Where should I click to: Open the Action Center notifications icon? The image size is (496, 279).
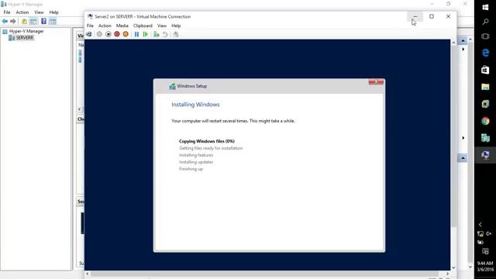(485, 251)
